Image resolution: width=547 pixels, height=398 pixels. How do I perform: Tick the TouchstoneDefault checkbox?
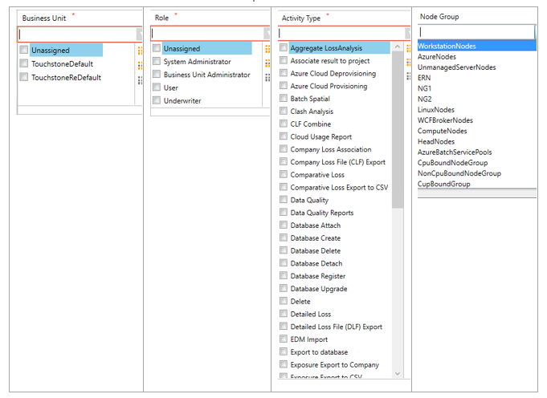[x=24, y=63]
